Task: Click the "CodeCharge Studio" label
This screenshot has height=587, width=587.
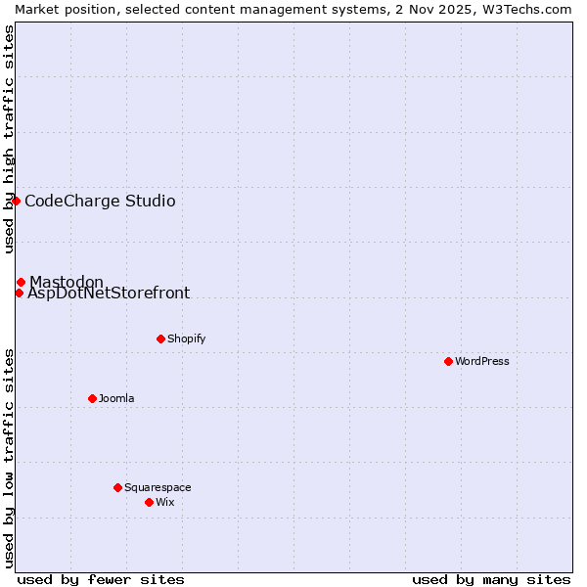Action: [100, 201]
